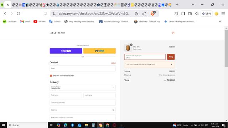228x128 pixels.
Task: Open a new tab with plus button
Action: [177, 5]
